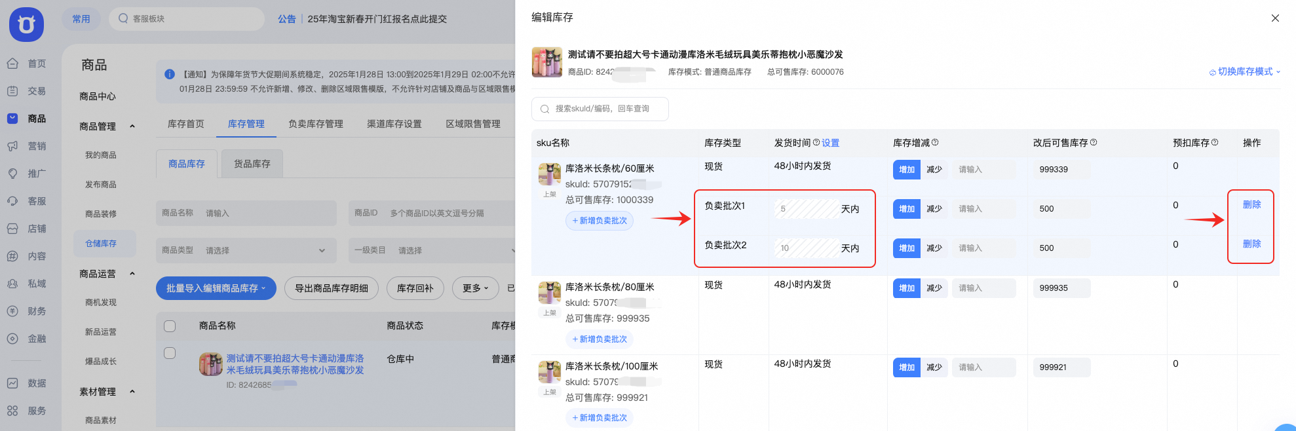Open the 切换库存模式 dropdown

[x=1244, y=71]
